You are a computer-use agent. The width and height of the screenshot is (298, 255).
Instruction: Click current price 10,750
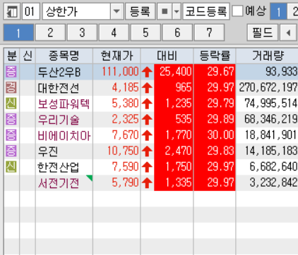click(123, 151)
